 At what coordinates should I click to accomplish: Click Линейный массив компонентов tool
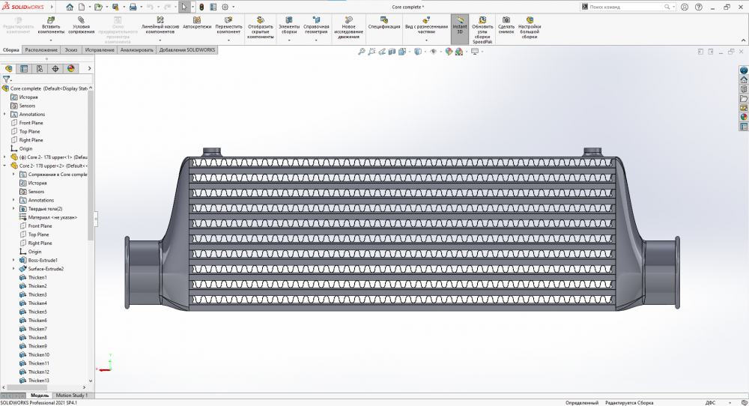pyautogui.click(x=160, y=26)
